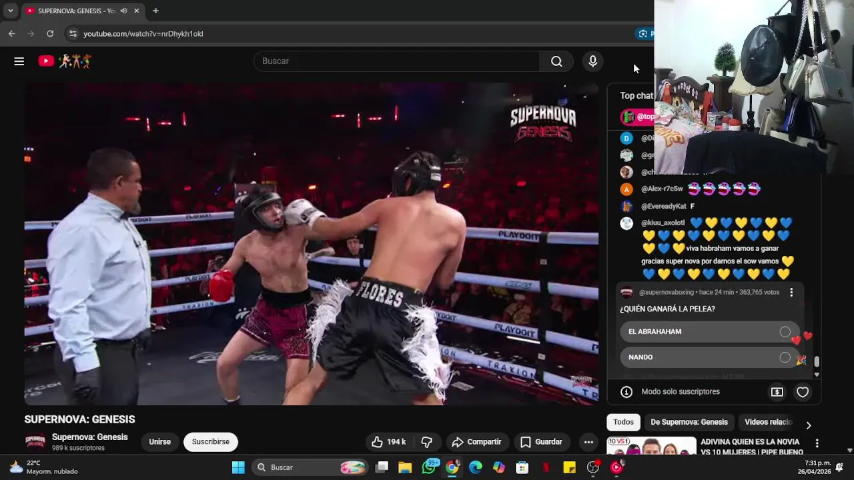
Task: Open Windows Start menu
Action: click(238, 467)
